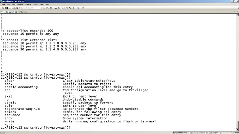Screen dimensions: 239x134
Task: Switch to the serial-com8 tab
Action: tap(8, 12)
